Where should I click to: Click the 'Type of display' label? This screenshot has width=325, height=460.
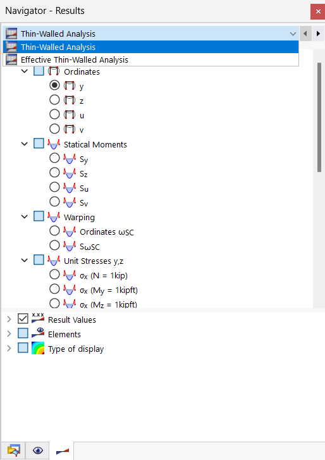(x=76, y=349)
